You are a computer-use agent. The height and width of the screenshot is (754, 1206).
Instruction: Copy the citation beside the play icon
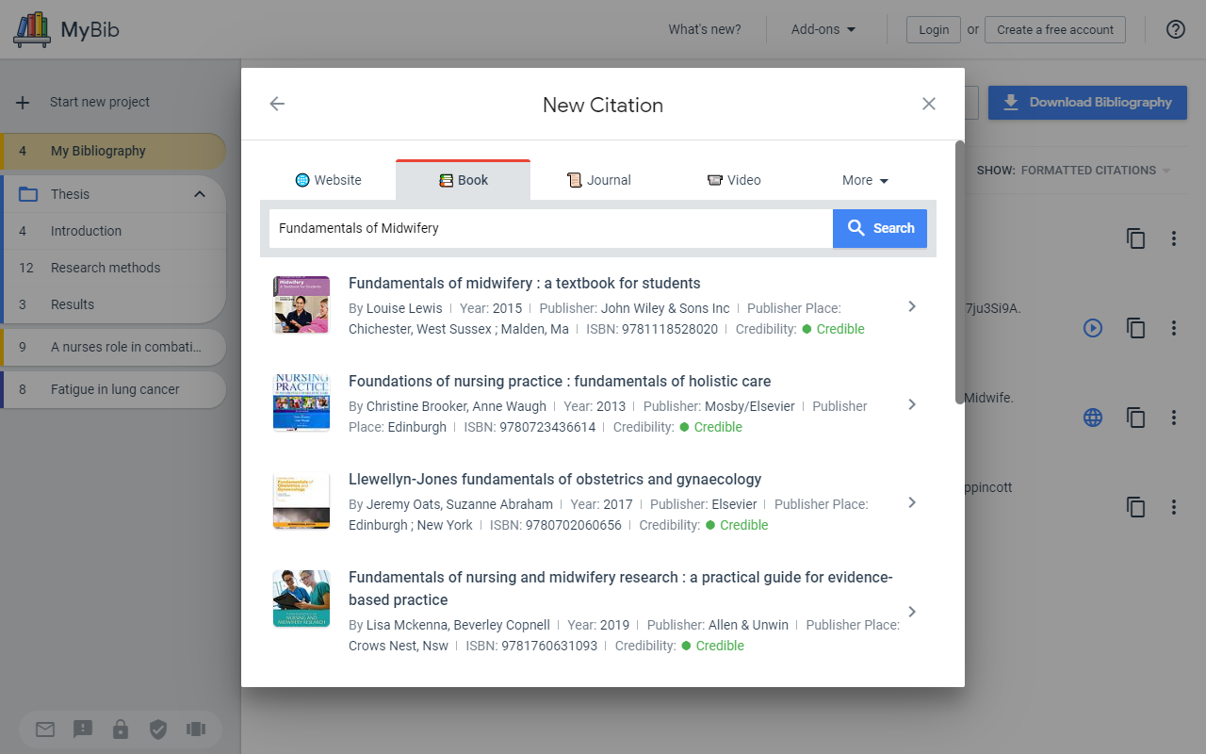[1136, 328]
